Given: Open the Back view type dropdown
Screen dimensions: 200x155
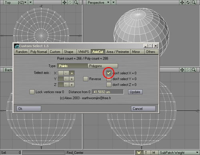Looking at the screenshot, I should point(8,70).
